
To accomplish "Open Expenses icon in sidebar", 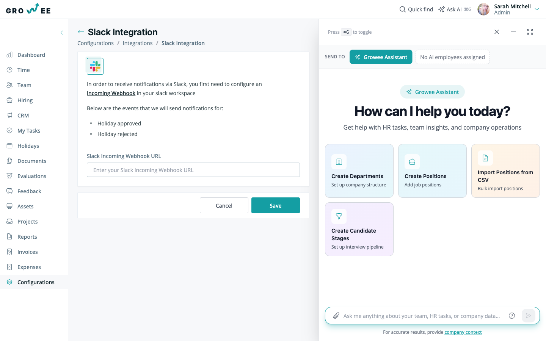I will click(9, 267).
